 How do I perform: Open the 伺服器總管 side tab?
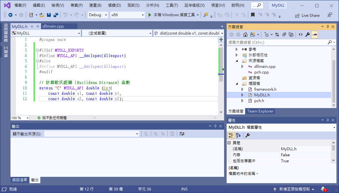tap(6, 33)
